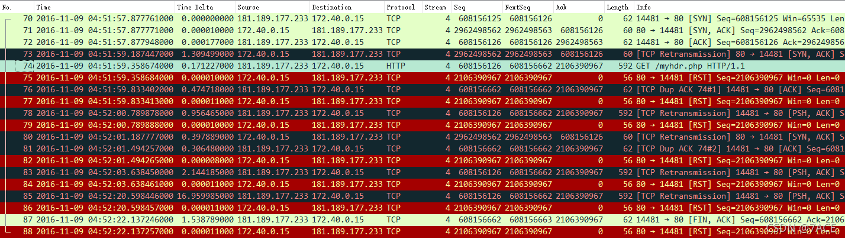845x239 pixels.
Task: Click the Source column header
Action: 272,7
